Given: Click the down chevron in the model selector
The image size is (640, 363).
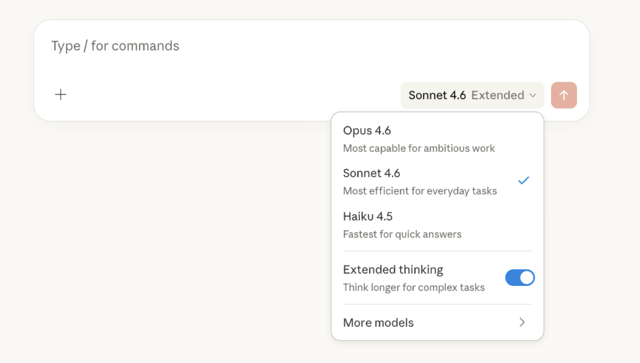Looking at the screenshot, I should click(533, 95).
